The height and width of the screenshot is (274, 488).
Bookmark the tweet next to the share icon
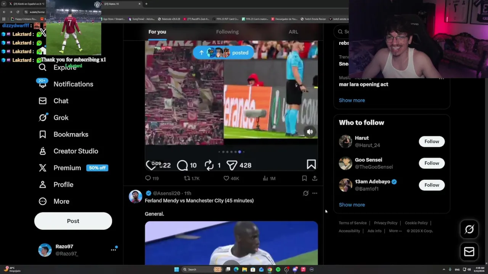pyautogui.click(x=304, y=178)
